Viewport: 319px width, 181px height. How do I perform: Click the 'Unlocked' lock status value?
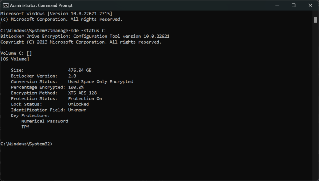point(79,104)
